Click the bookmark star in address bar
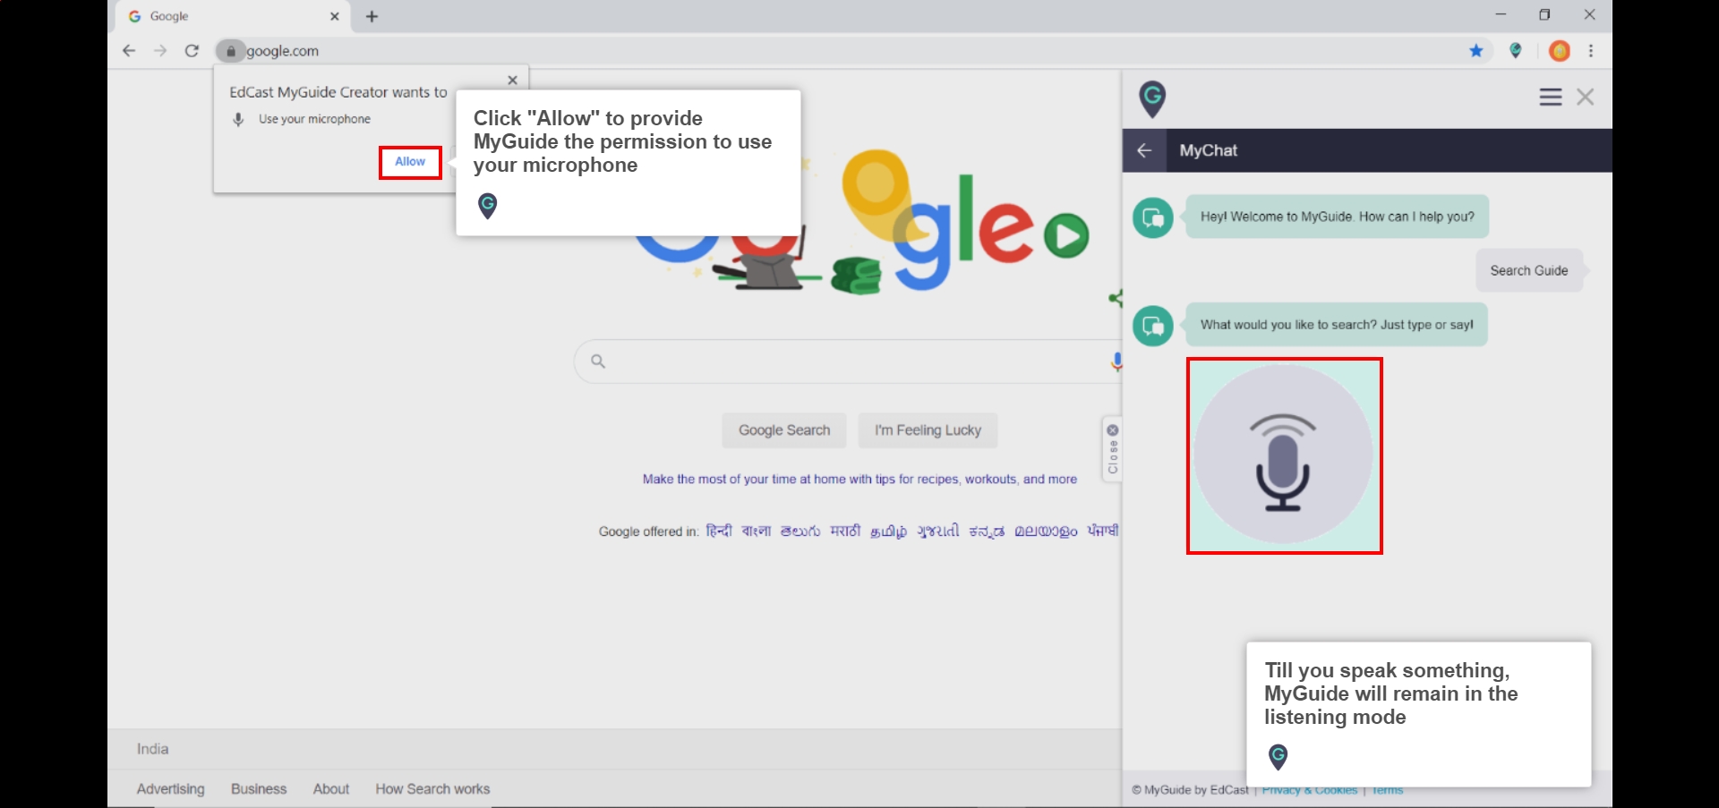This screenshot has width=1719, height=808. pyautogui.click(x=1476, y=51)
